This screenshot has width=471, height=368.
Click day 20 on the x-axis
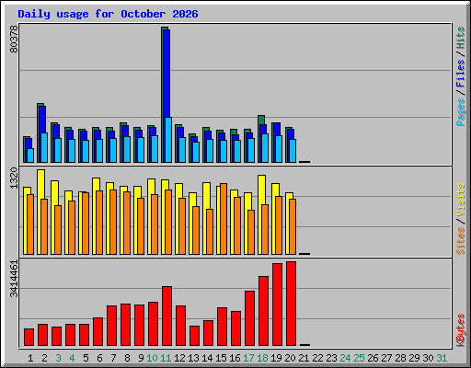pos(290,358)
